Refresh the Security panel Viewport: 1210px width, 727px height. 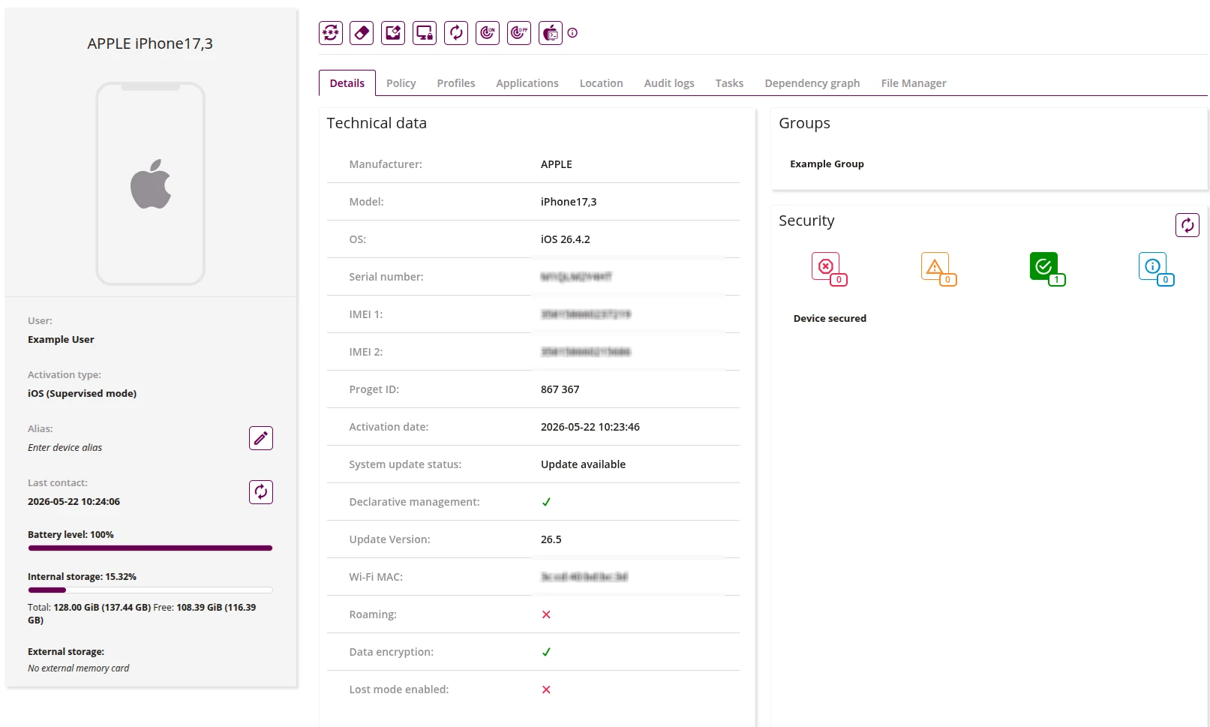pos(1187,225)
